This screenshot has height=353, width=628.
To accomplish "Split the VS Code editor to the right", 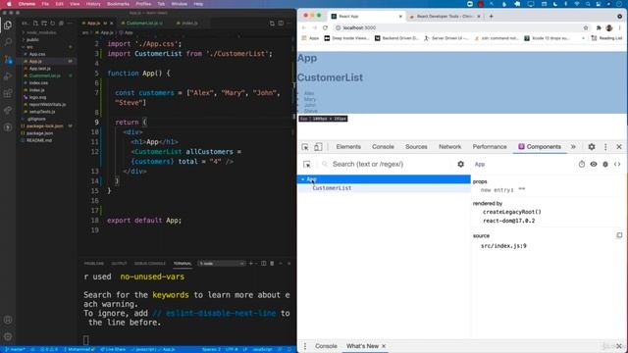I will coord(281,24).
